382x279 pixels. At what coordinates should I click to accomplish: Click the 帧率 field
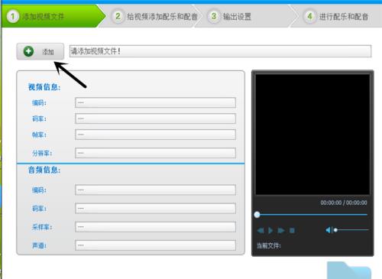coord(155,135)
